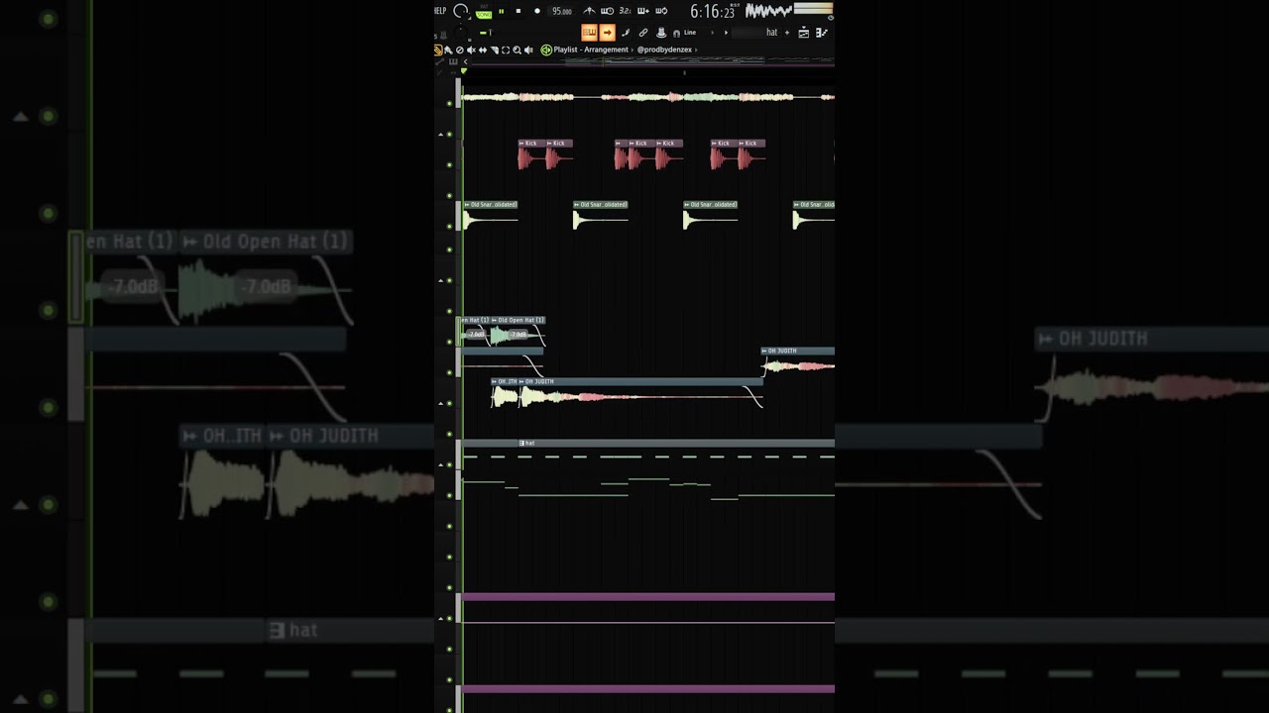The image size is (1269, 713).
Task: Select the playlist Slip tool
Action: tap(483, 50)
